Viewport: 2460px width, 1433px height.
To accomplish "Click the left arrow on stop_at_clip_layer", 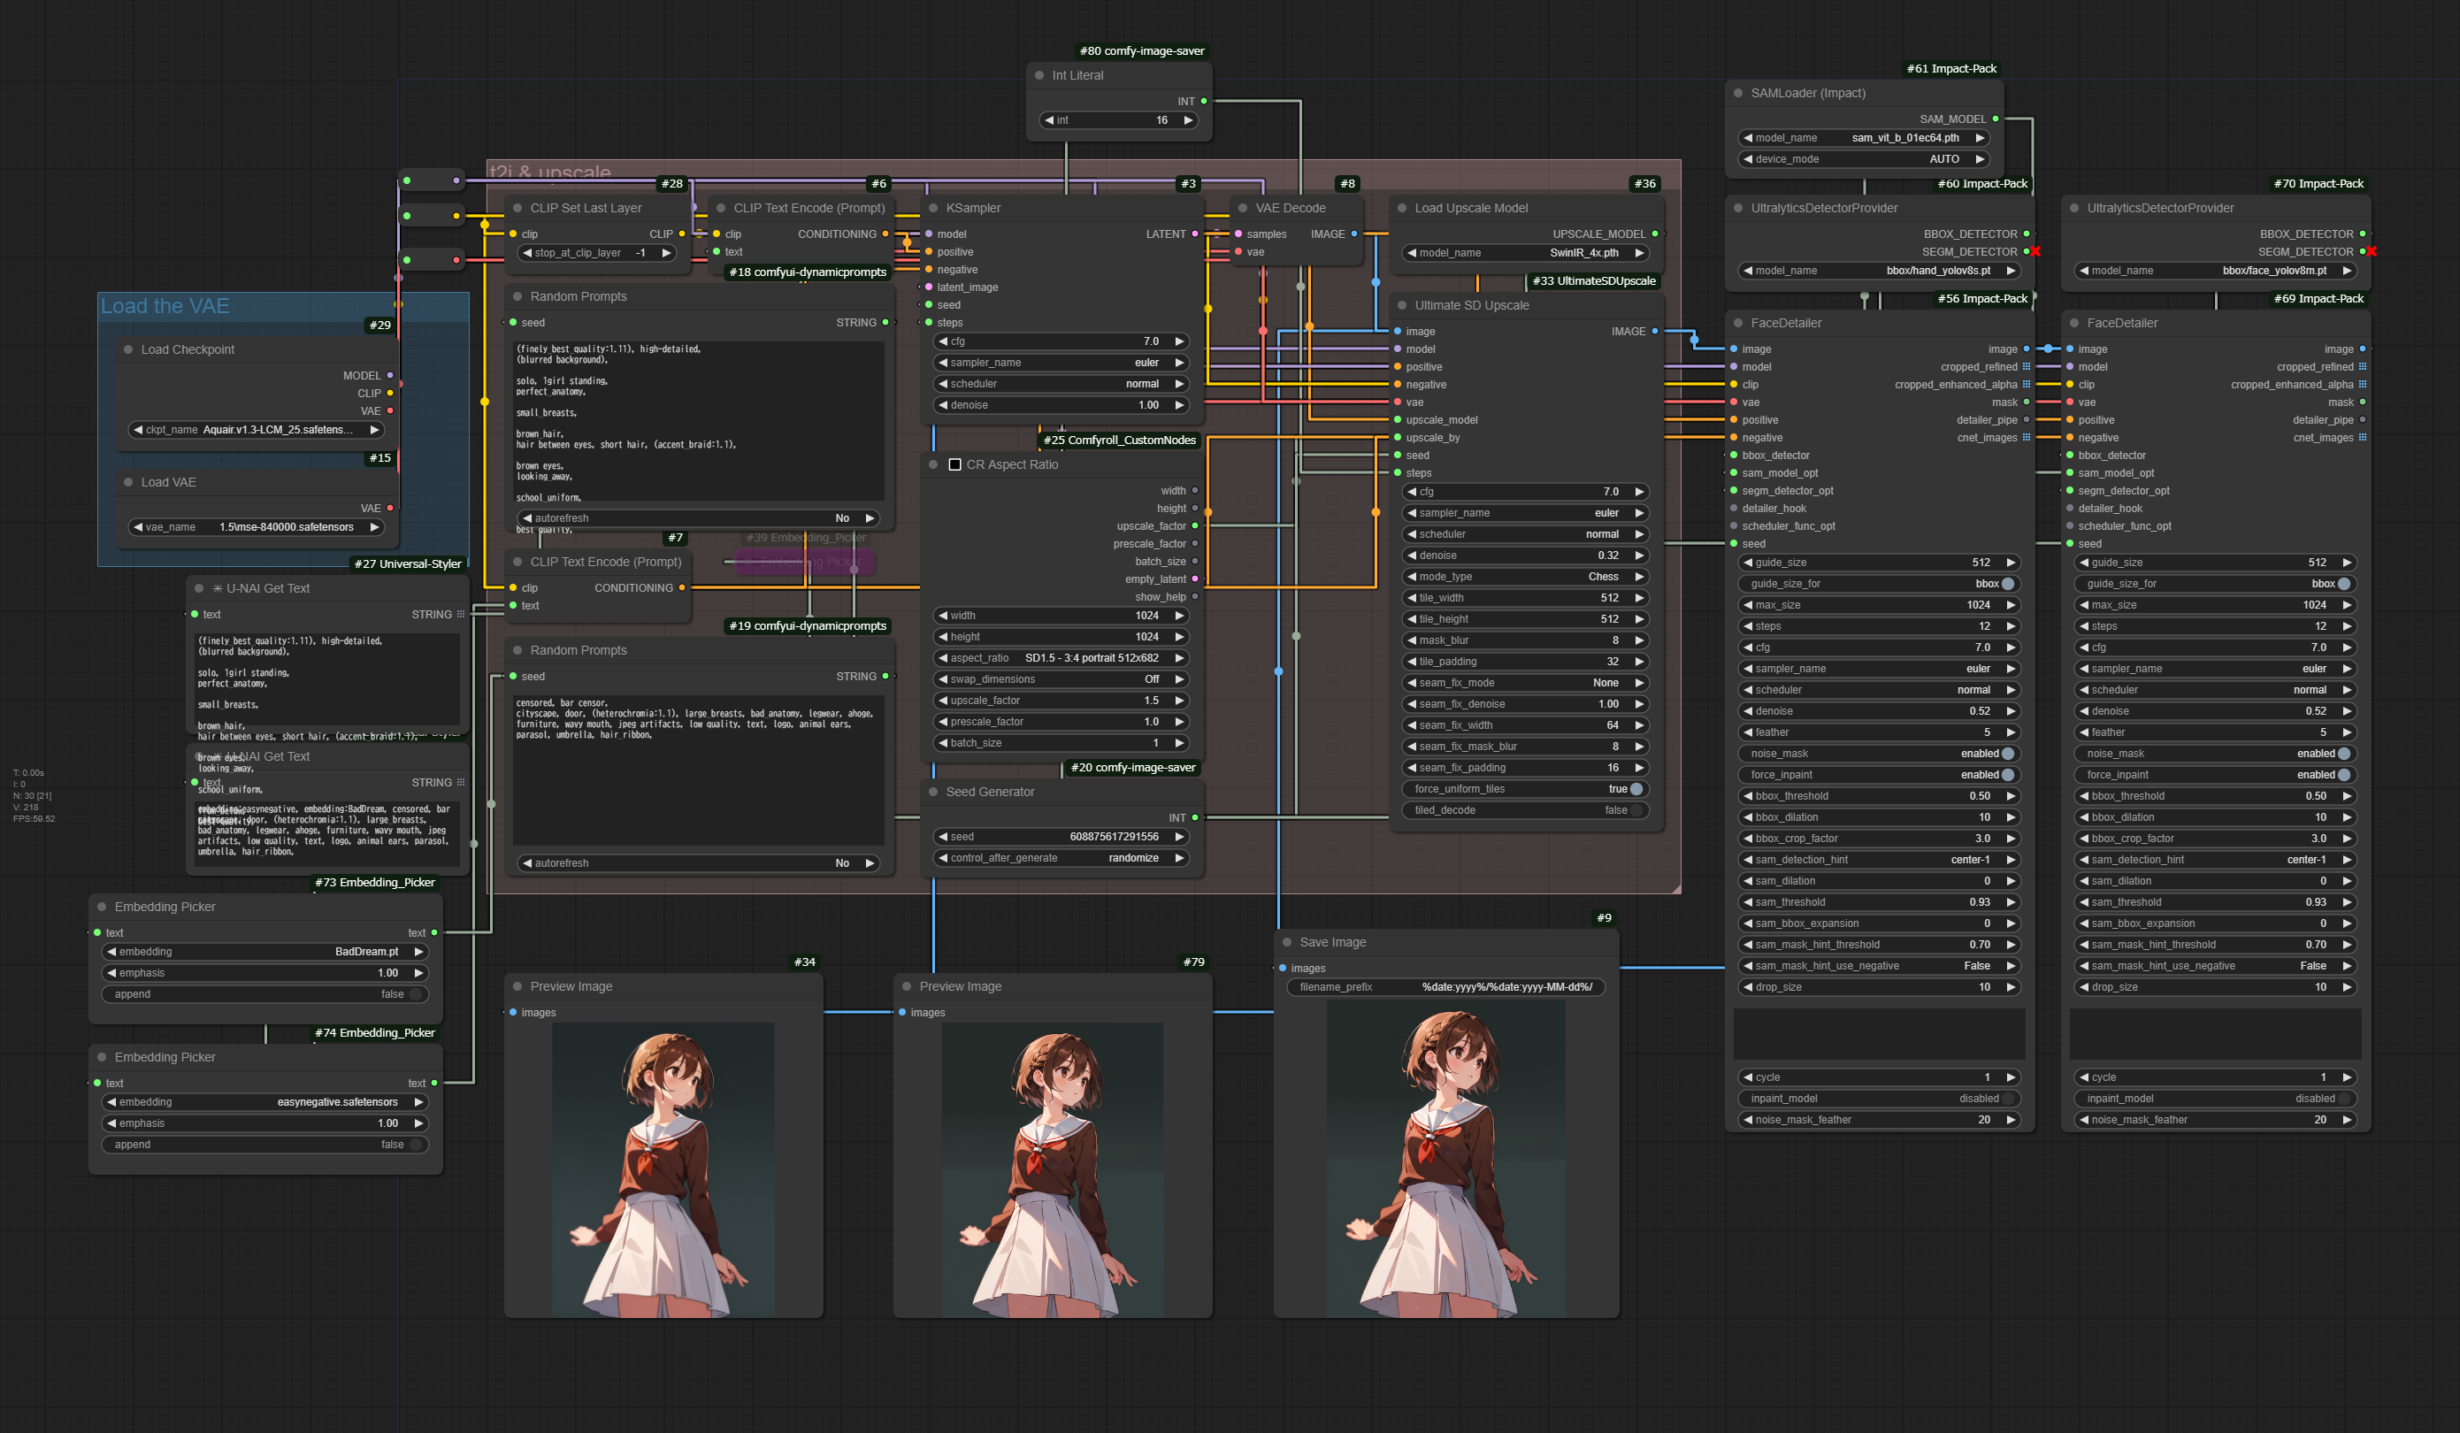I will coord(527,253).
